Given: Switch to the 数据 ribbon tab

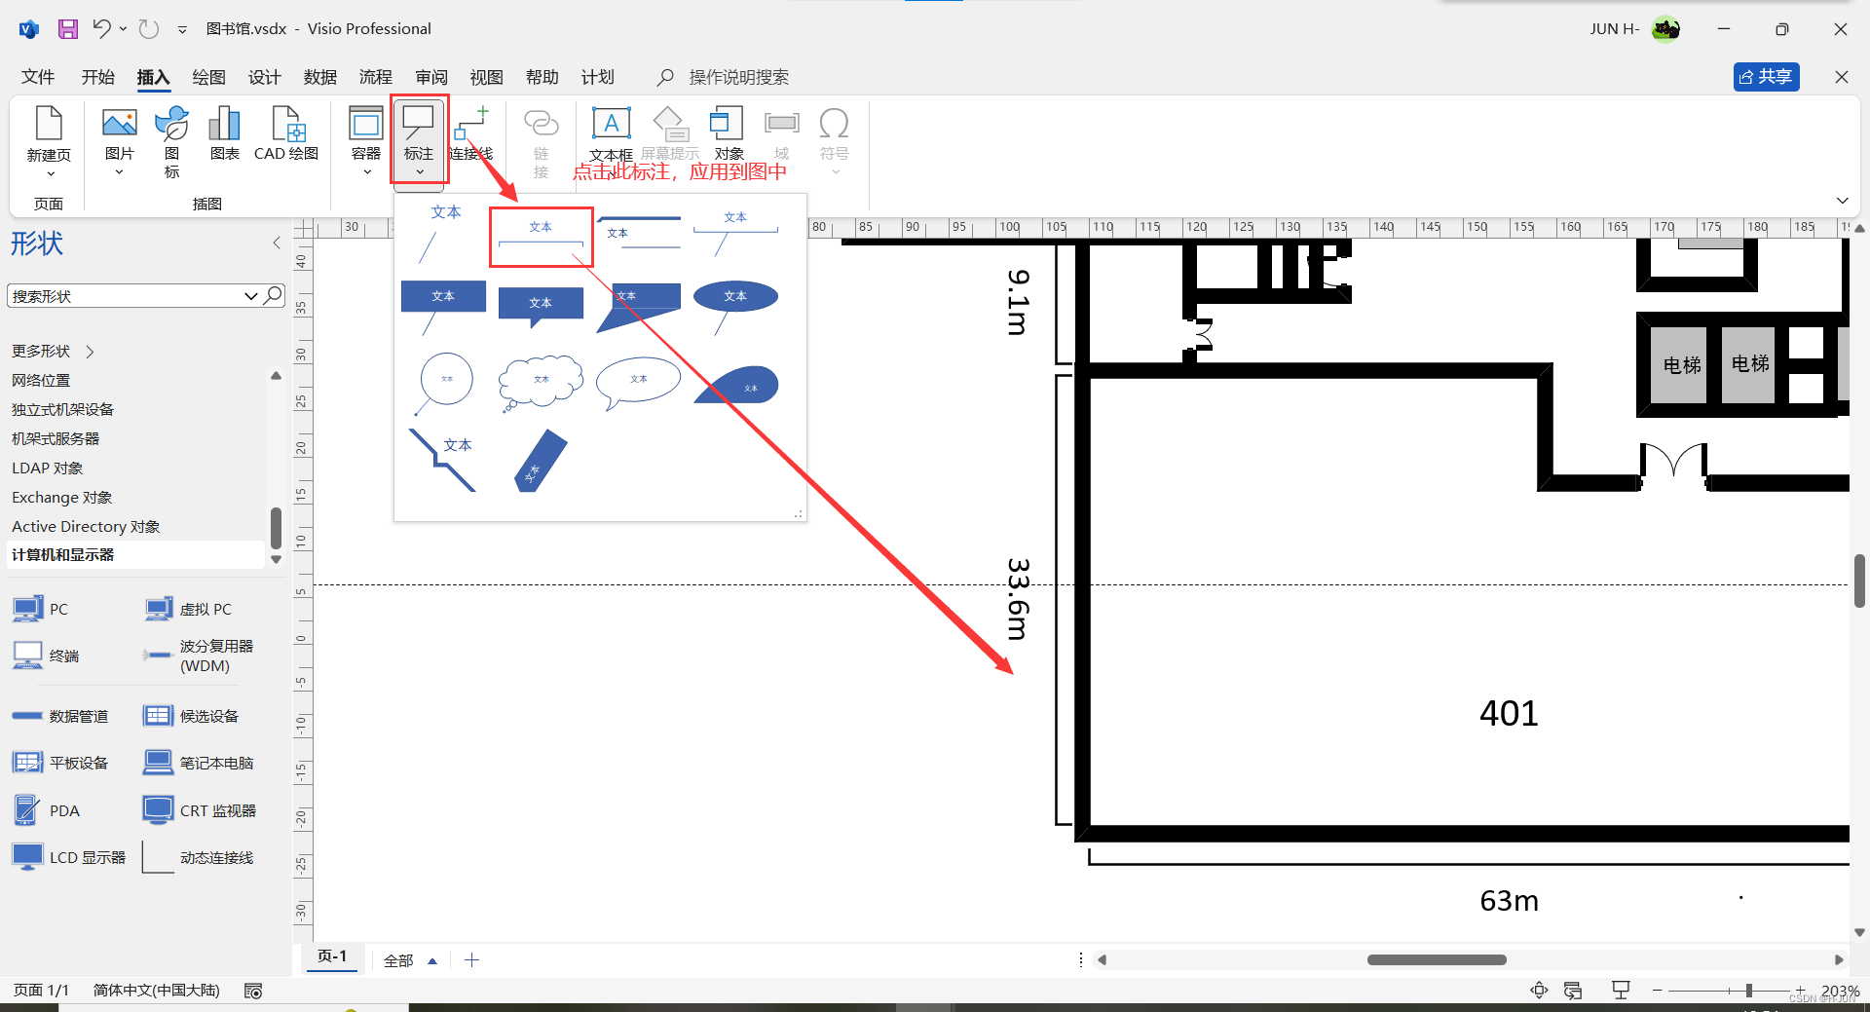Looking at the screenshot, I should point(319,77).
